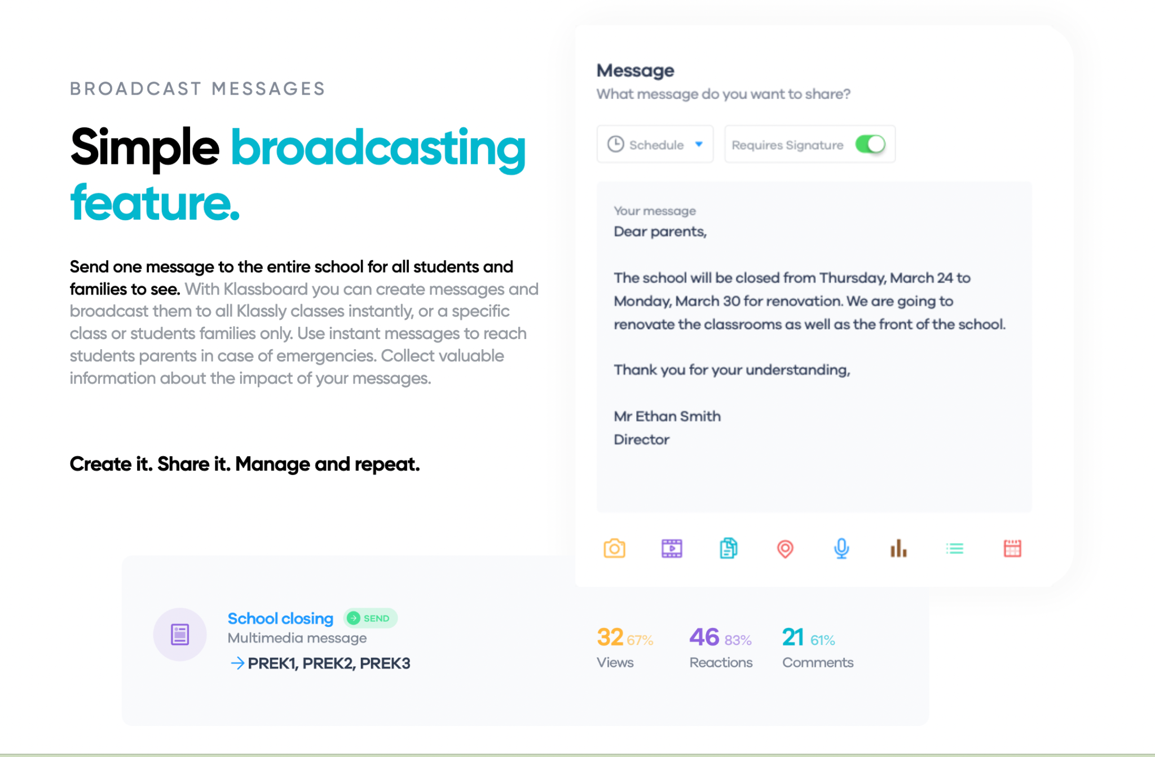The height and width of the screenshot is (757, 1155).
Task: Click the clock icon on Schedule
Action: pyautogui.click(x=615, y=144)
